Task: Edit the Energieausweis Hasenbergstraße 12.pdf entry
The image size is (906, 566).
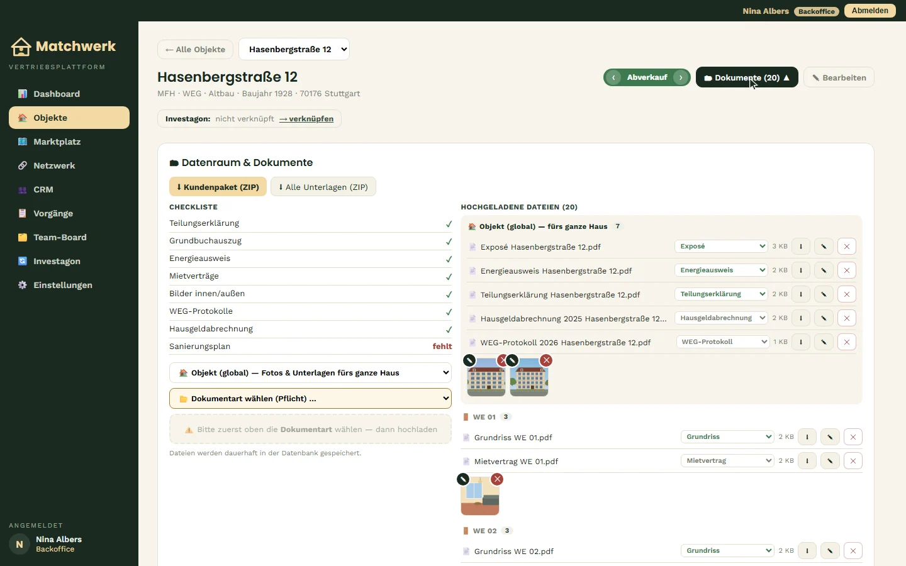Action: (x=824, y=270)
